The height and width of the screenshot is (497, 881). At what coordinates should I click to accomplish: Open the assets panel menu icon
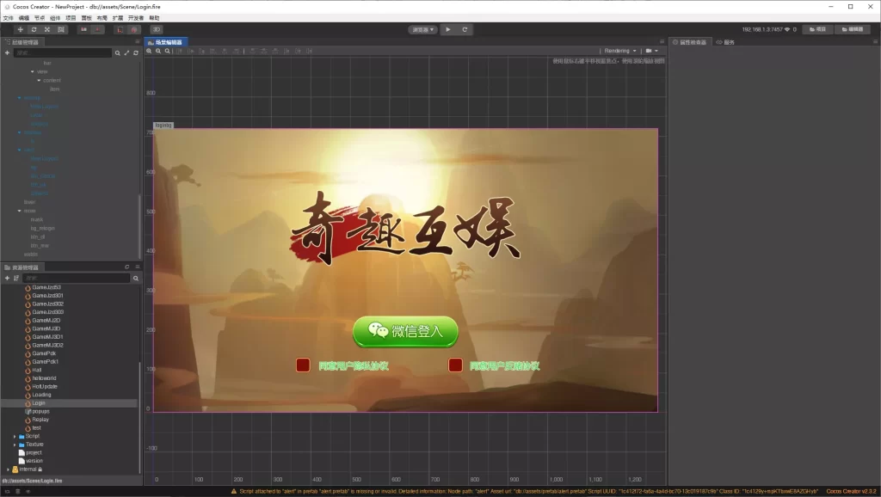tap(137, 267)
